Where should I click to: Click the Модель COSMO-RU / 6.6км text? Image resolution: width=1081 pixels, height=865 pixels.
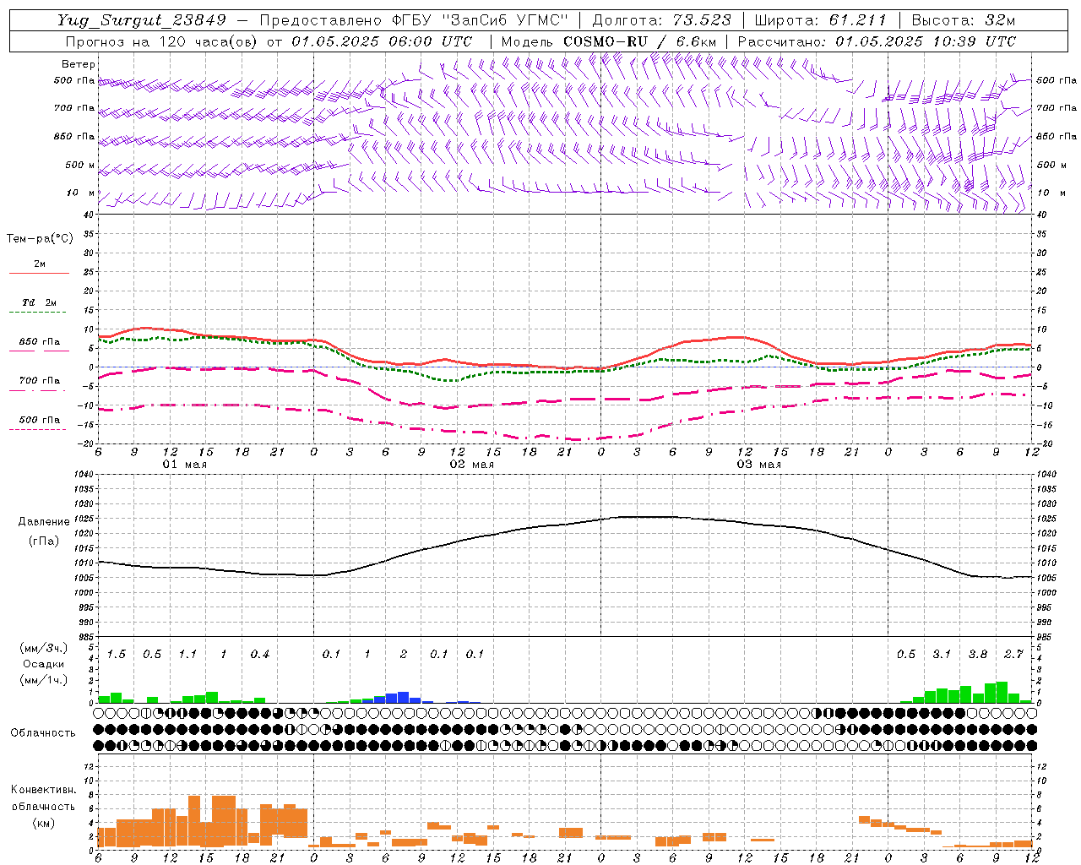609,41
